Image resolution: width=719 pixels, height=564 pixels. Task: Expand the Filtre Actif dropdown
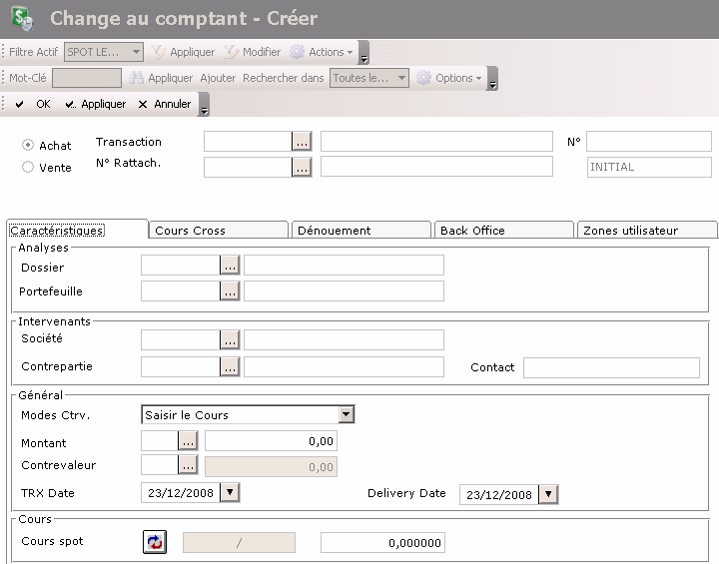pyautogui.click(x=136, y=52)
